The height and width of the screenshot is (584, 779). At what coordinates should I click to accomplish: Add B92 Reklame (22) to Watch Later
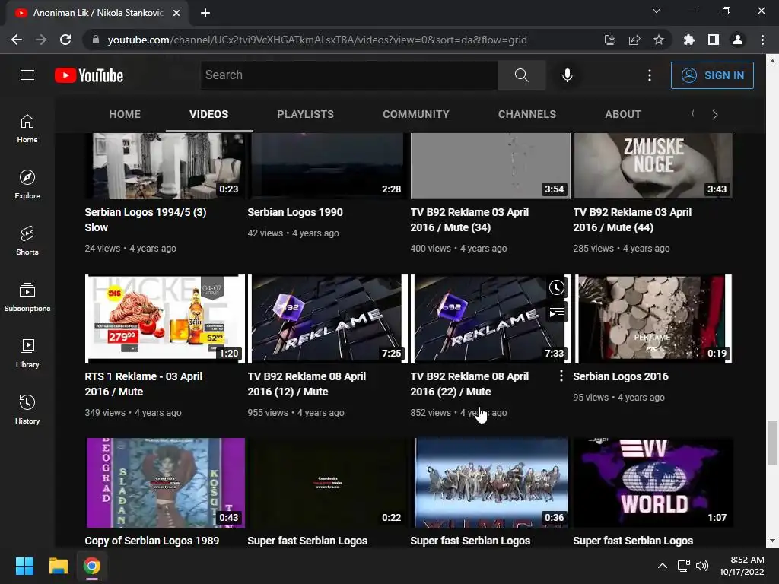(x=556, y=287)
